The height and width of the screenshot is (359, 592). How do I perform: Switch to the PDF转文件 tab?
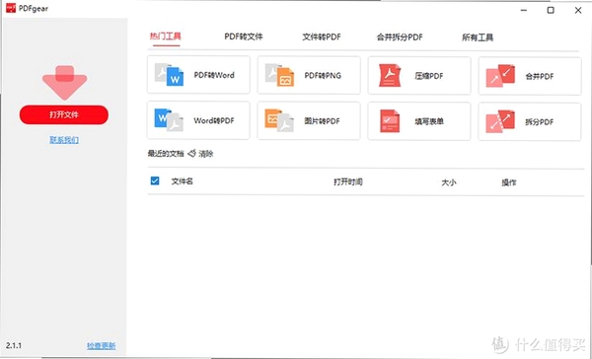pyautogui.click(x=244, y=36)
